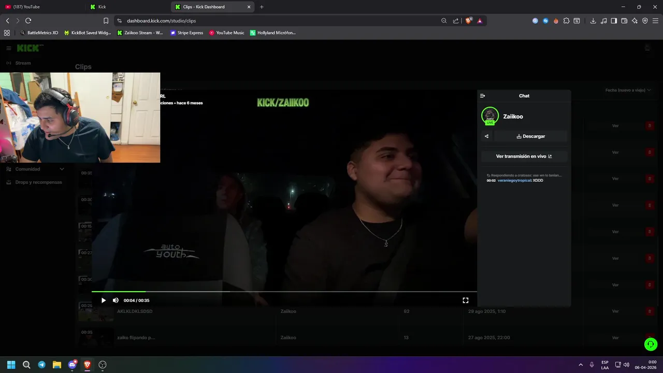
Task: Expand Comunidad sidebar section
Action: click(x=35, y=169)
